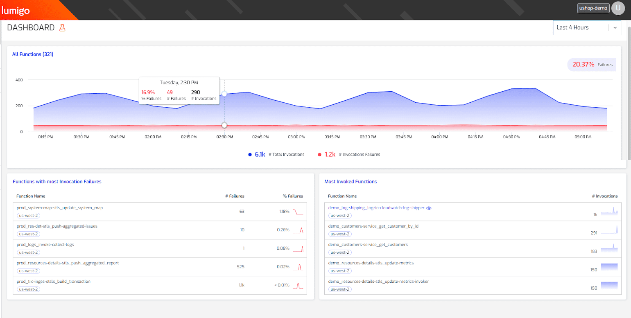Sort by the % Failures column header

click(x=293, y=196)
